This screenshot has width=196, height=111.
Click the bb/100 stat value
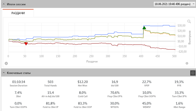(115, 82)
